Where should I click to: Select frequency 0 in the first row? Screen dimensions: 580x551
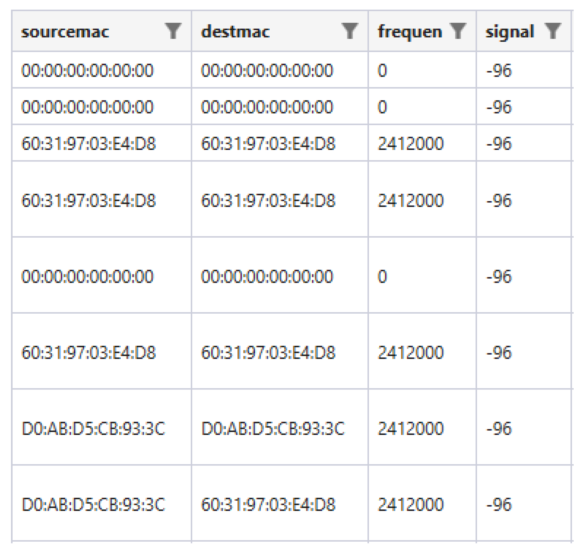click(x=382, y=70)
